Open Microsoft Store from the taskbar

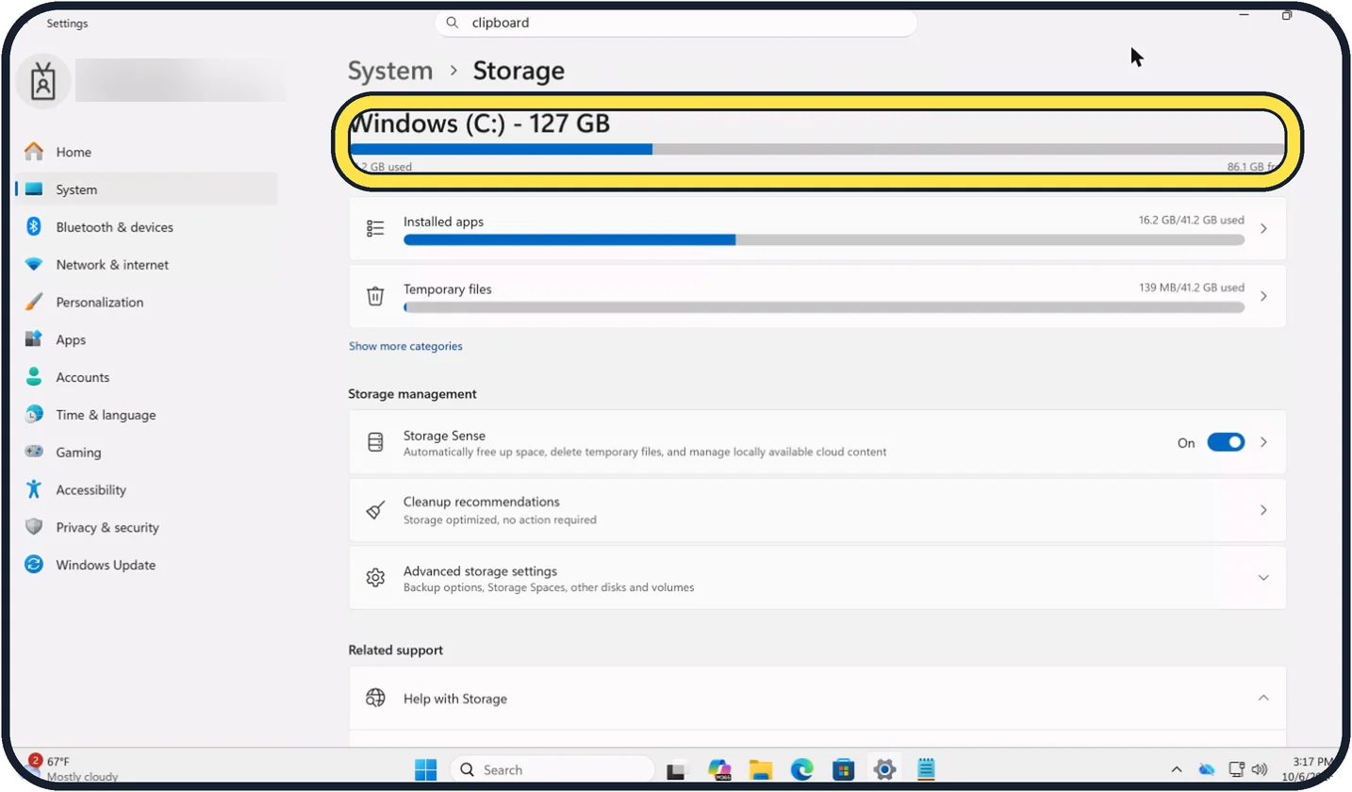tap(844, 769)
